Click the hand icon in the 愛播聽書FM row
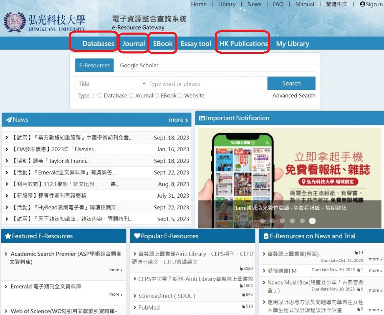 pos(359,269)
